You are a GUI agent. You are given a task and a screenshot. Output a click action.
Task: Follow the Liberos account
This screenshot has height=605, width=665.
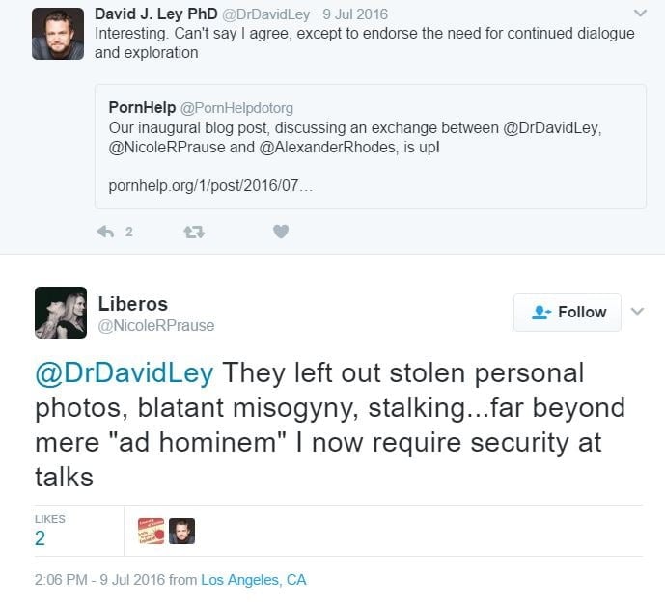(568, 313)
